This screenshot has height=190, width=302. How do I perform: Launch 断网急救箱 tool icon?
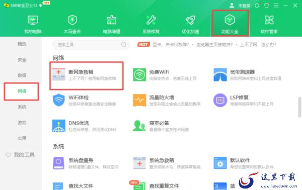click(59, 74)
